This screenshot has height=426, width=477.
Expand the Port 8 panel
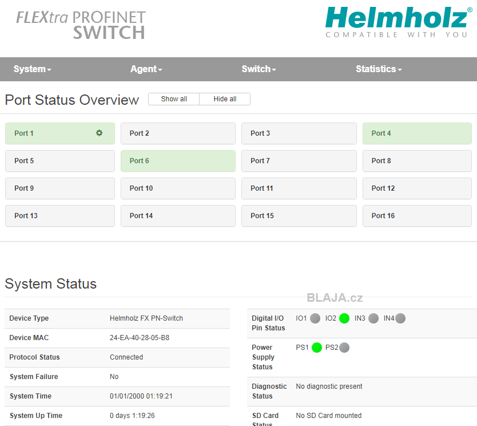coord(417,161)
